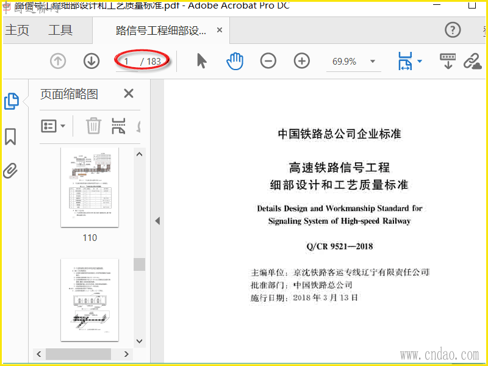The image size is (488, 366).
Task: Click the 施行日期 2018年3月13日 line
Action: point(304,298)
